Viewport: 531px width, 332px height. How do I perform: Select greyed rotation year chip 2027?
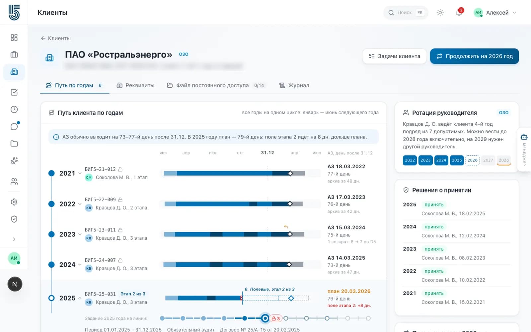click(488, 160)
